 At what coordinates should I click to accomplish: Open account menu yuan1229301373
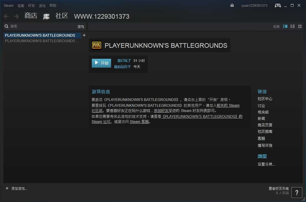tap(254, 6)
